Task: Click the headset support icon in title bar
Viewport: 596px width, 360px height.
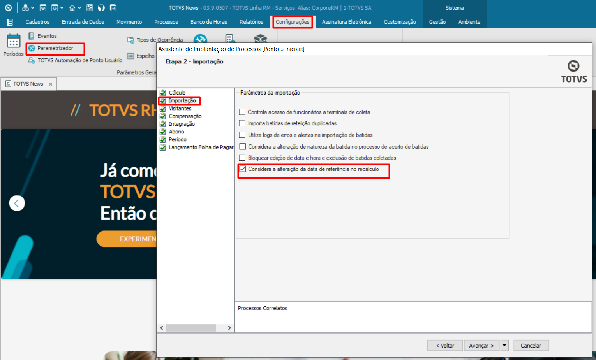Action: click(101, 8)
